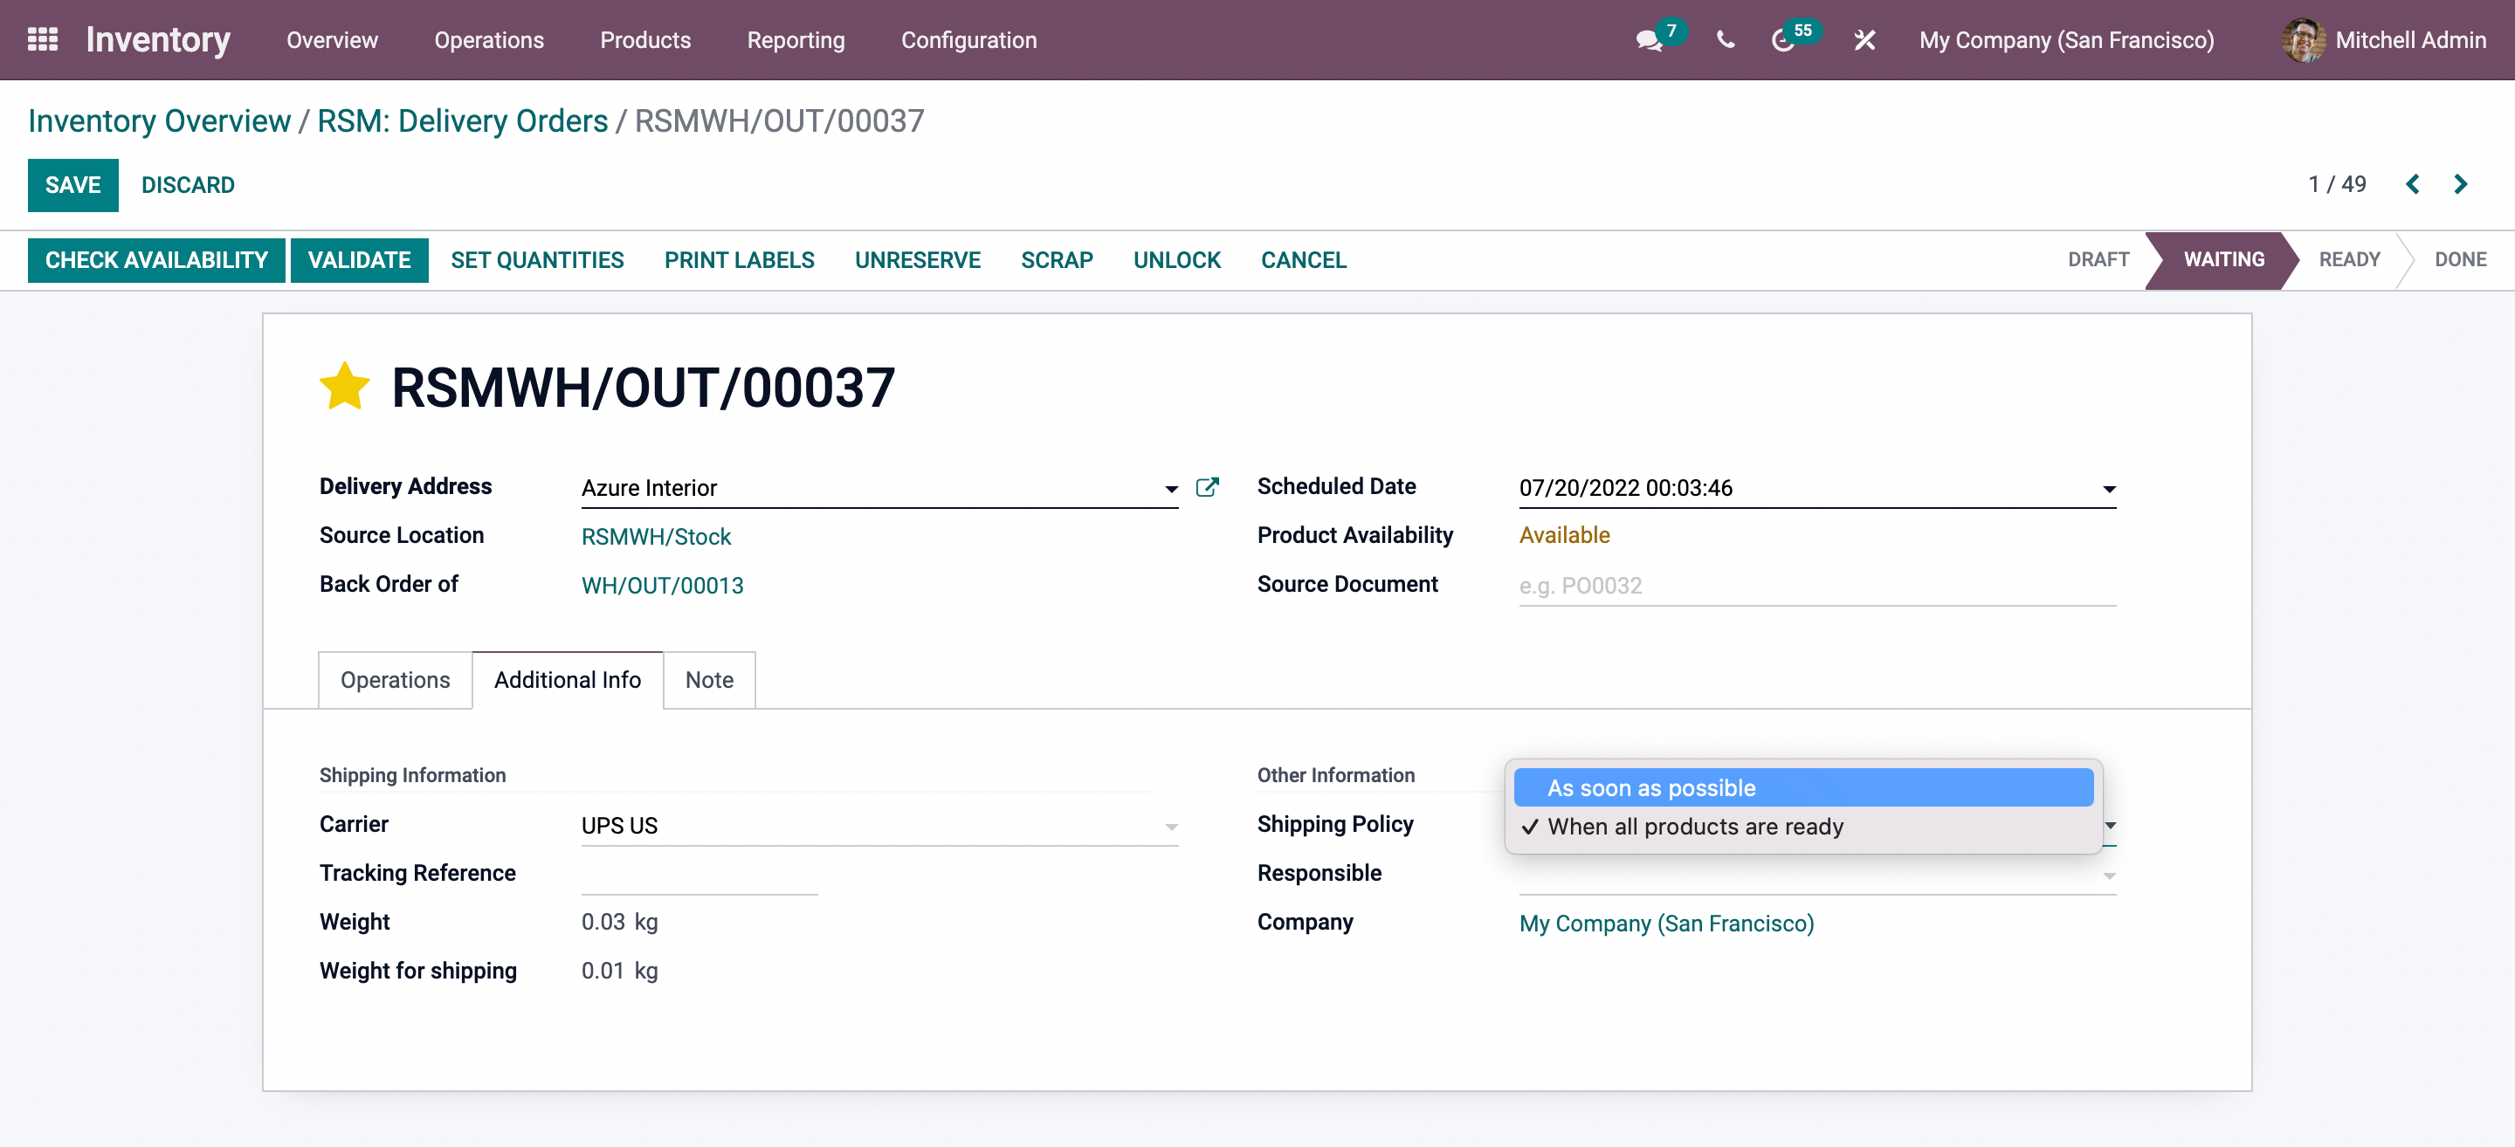The width and height of the screenshot is (2515, 1147).
Task: Toggle the yellow priority star
Action: click(x=345, y=387)
